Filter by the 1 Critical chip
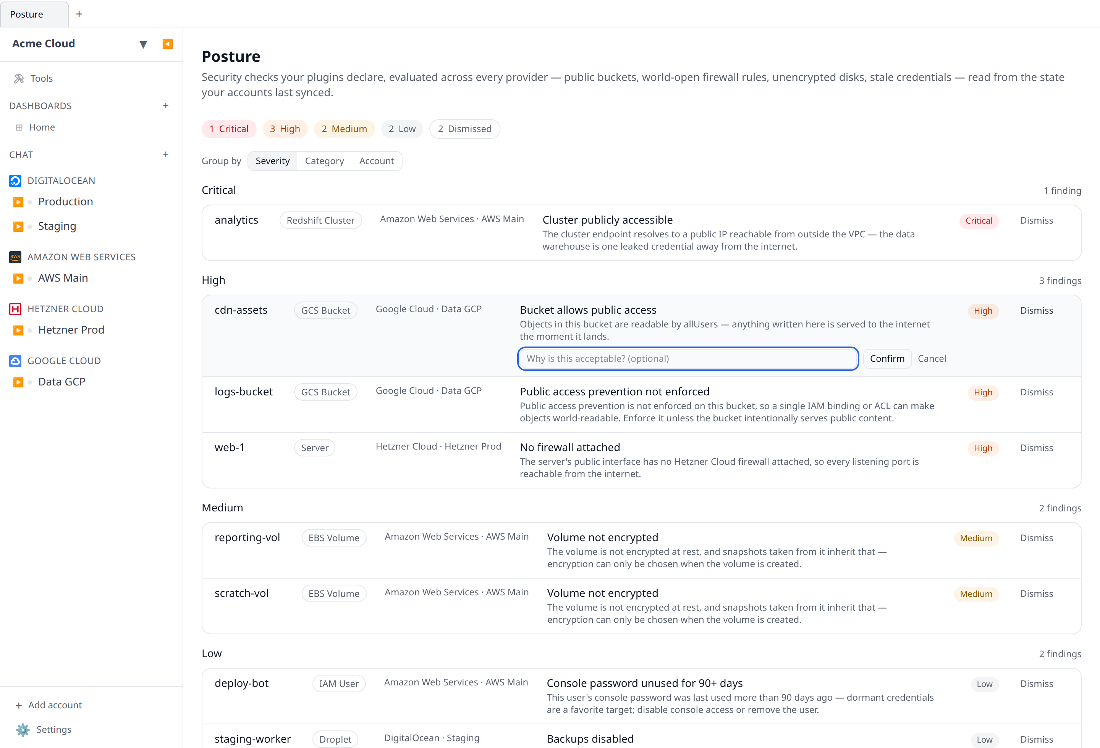Viewport: 1100px width, 748px height. click(x=229, y=129)
